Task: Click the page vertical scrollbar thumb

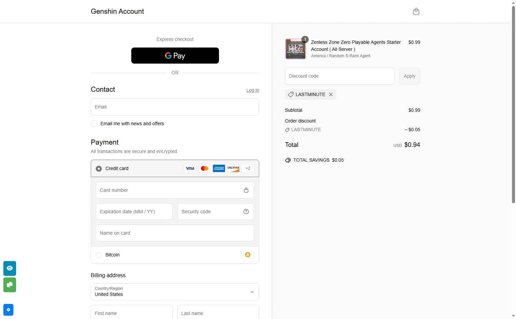Action: (x=513, y=104)
